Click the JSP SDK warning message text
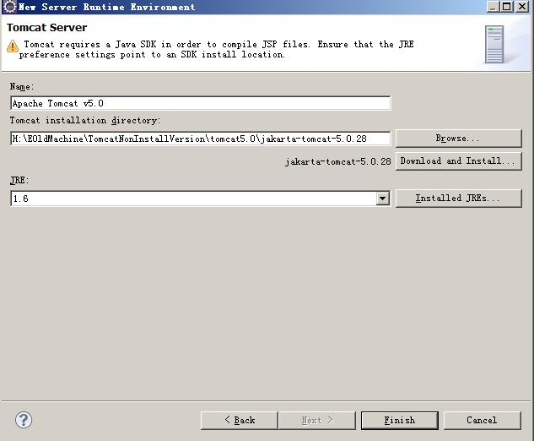The width and height of the screenshot is (534, 441). point(216,50)
